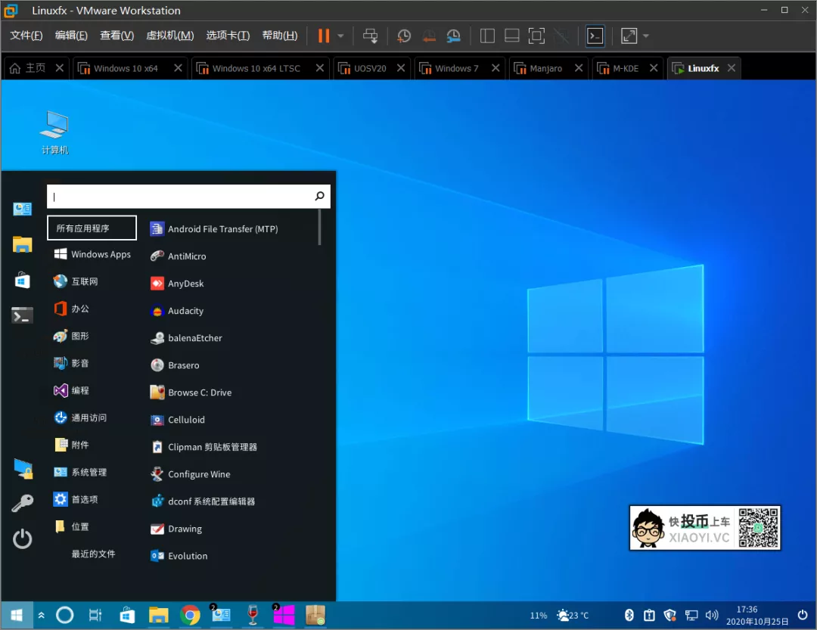This screenshot has height=630, width=817.
Task: Expand the dropdown arrow beside pause button
Action: point(340,36)
